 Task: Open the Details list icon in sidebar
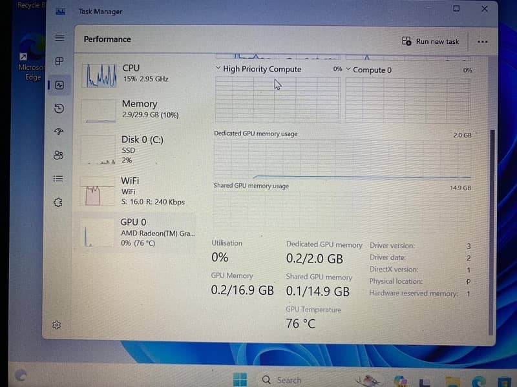[x=58, y=179]
